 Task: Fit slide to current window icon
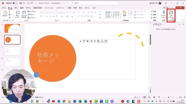(x=185, y=97)
